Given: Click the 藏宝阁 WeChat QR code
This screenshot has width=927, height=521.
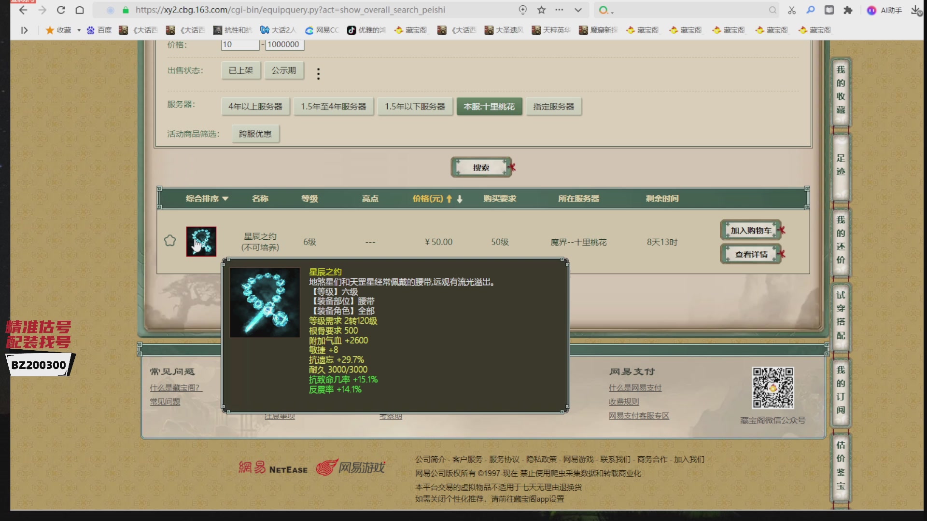Looking at the screenshot, I should click(x=772, y=388).
